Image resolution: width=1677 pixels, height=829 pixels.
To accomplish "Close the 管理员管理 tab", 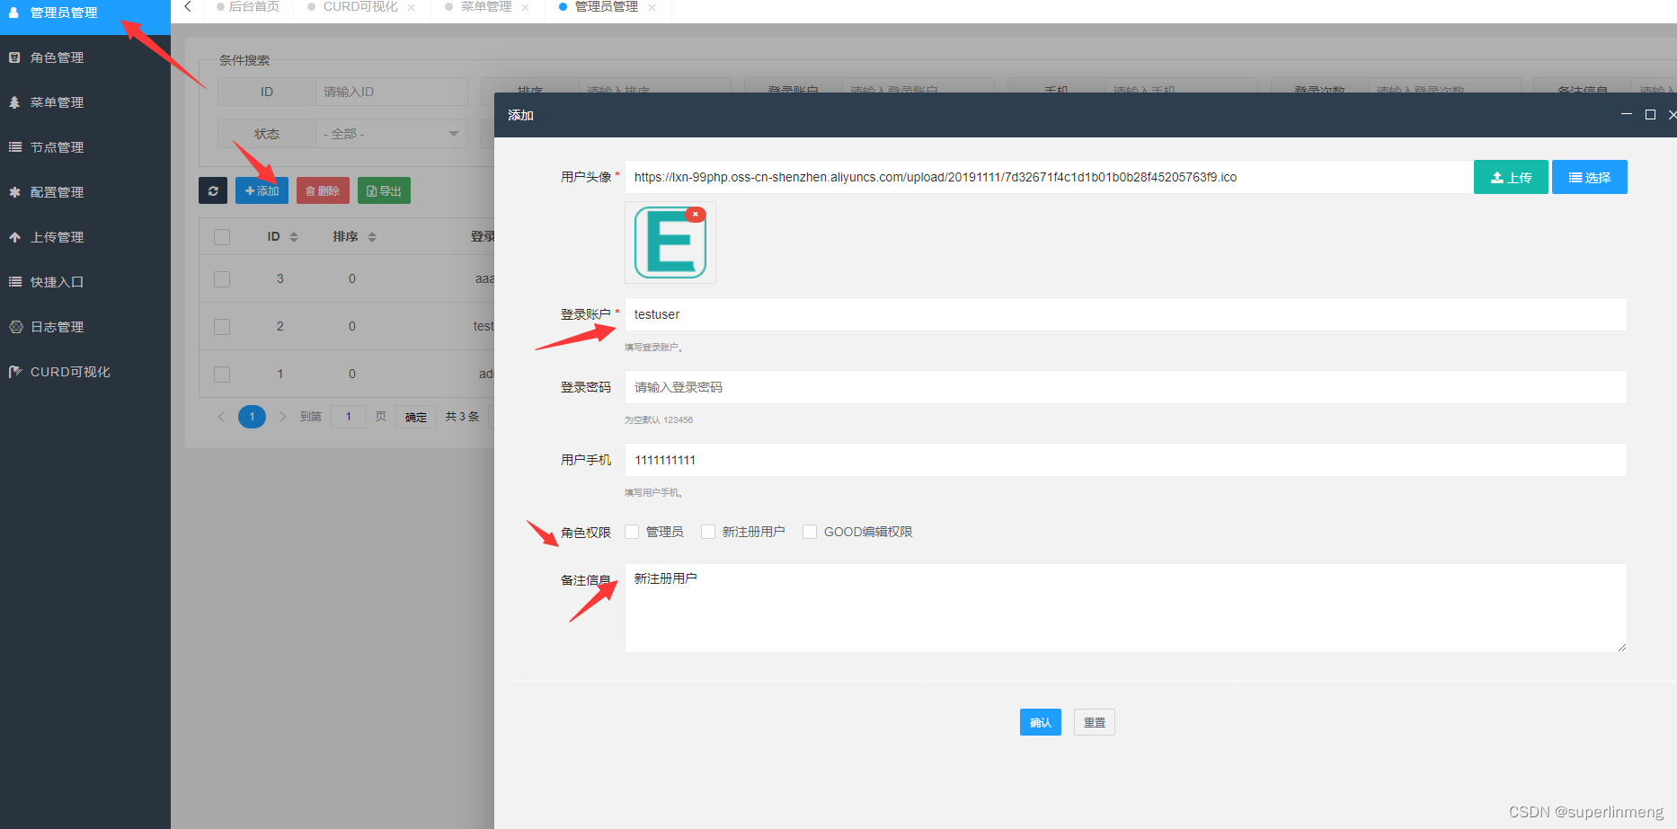I will click(652, 7).
